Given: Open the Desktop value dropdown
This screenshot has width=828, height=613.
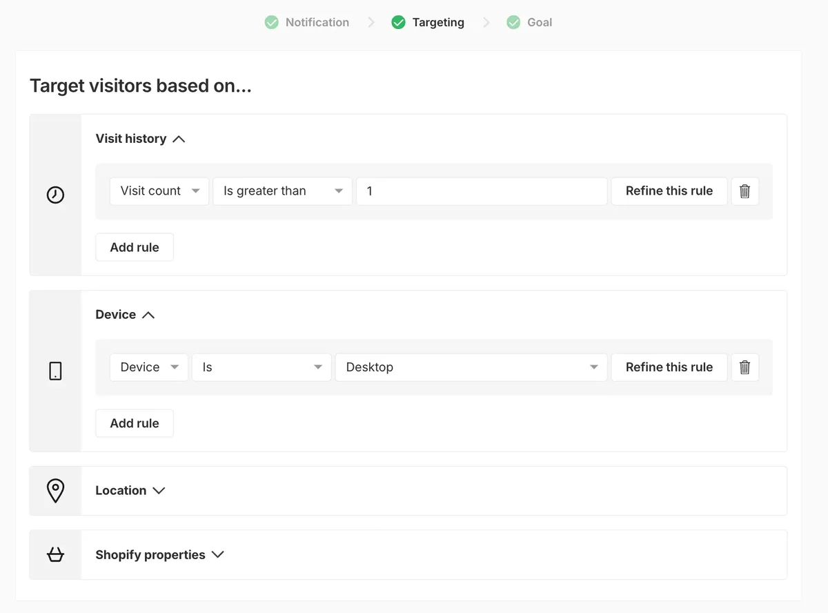Looking at the screenshot, I should [471, 367].
